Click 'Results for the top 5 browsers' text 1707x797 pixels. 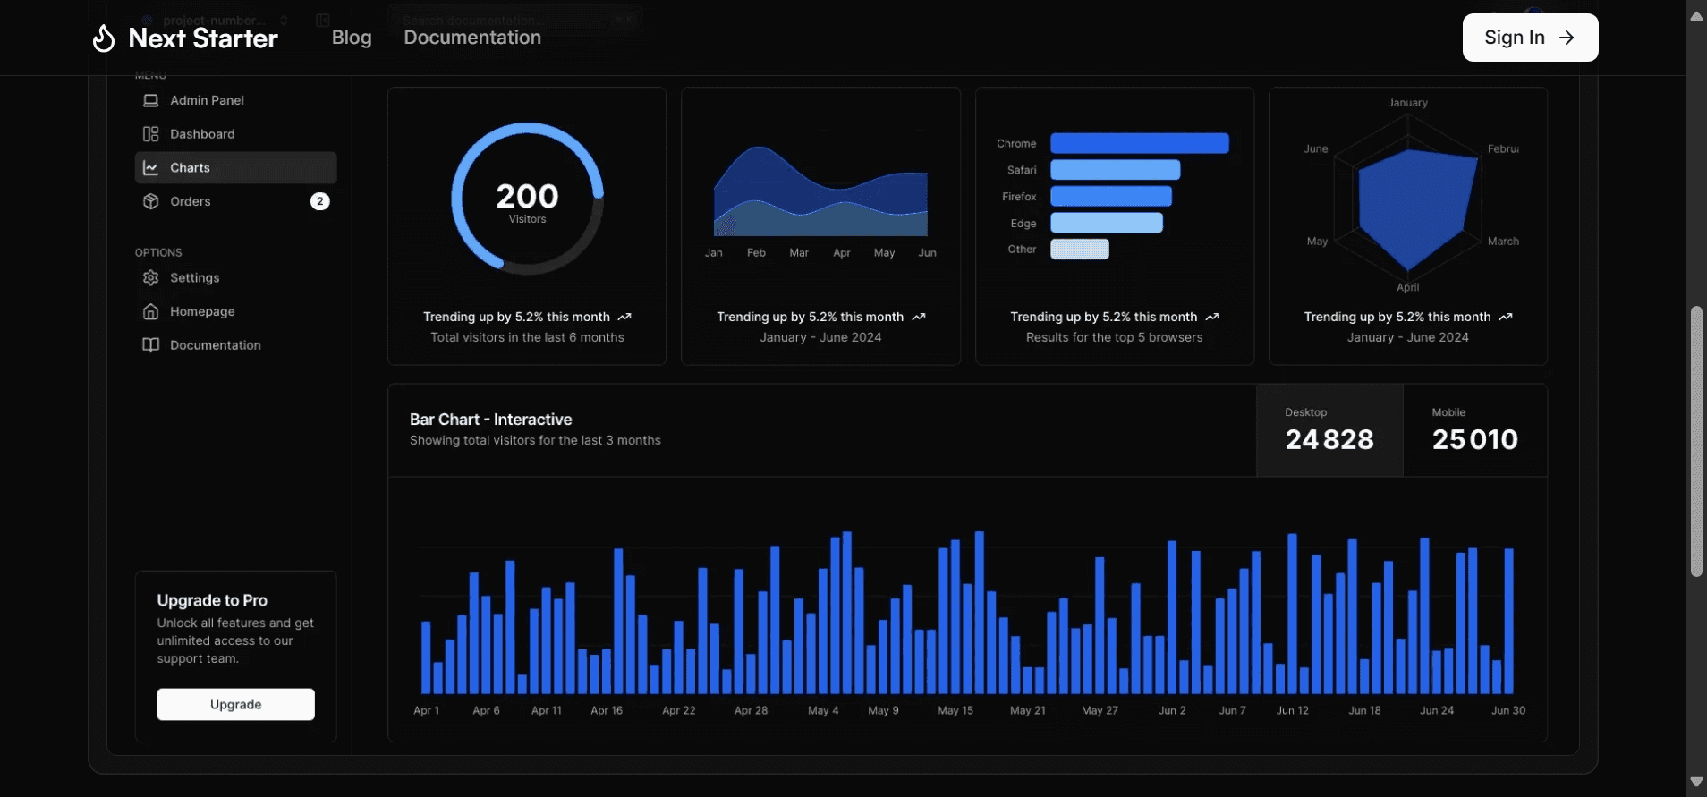click(1114, 337)
